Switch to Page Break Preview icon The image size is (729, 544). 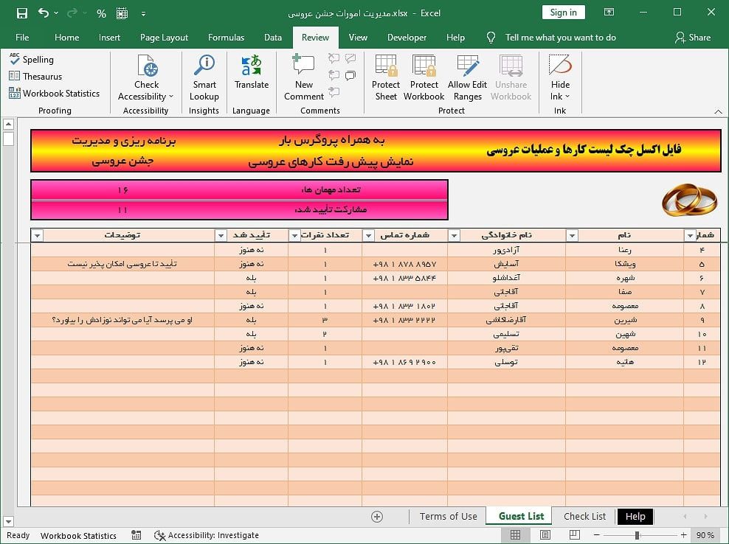point(575,535)
